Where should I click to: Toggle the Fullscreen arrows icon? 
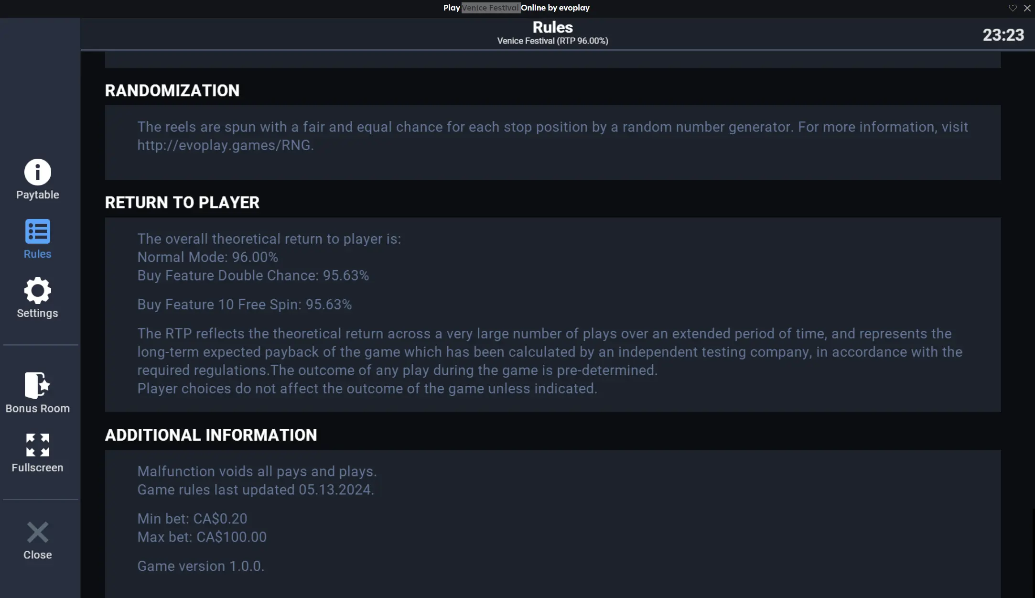click(38, 445)
